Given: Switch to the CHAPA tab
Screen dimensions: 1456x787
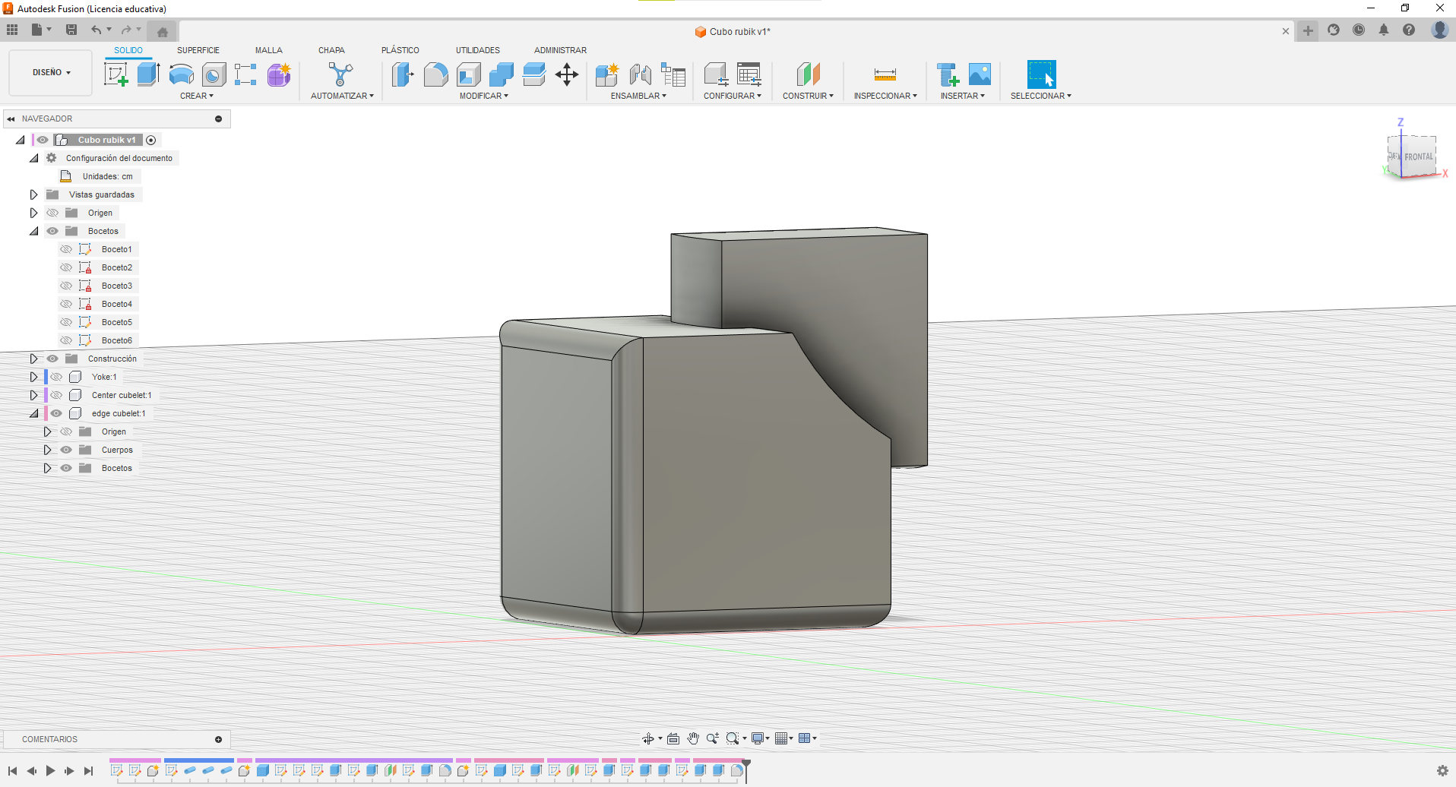Looking at the screenshot, I should pos(331,50).
